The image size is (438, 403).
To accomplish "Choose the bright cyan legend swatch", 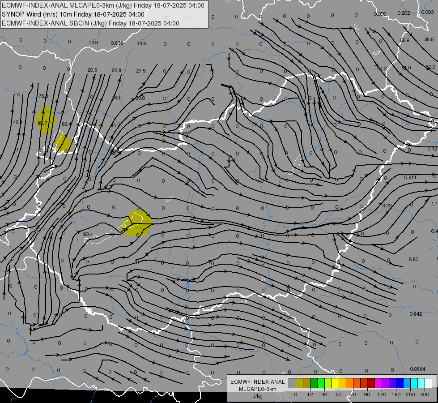I will [414, 383].
